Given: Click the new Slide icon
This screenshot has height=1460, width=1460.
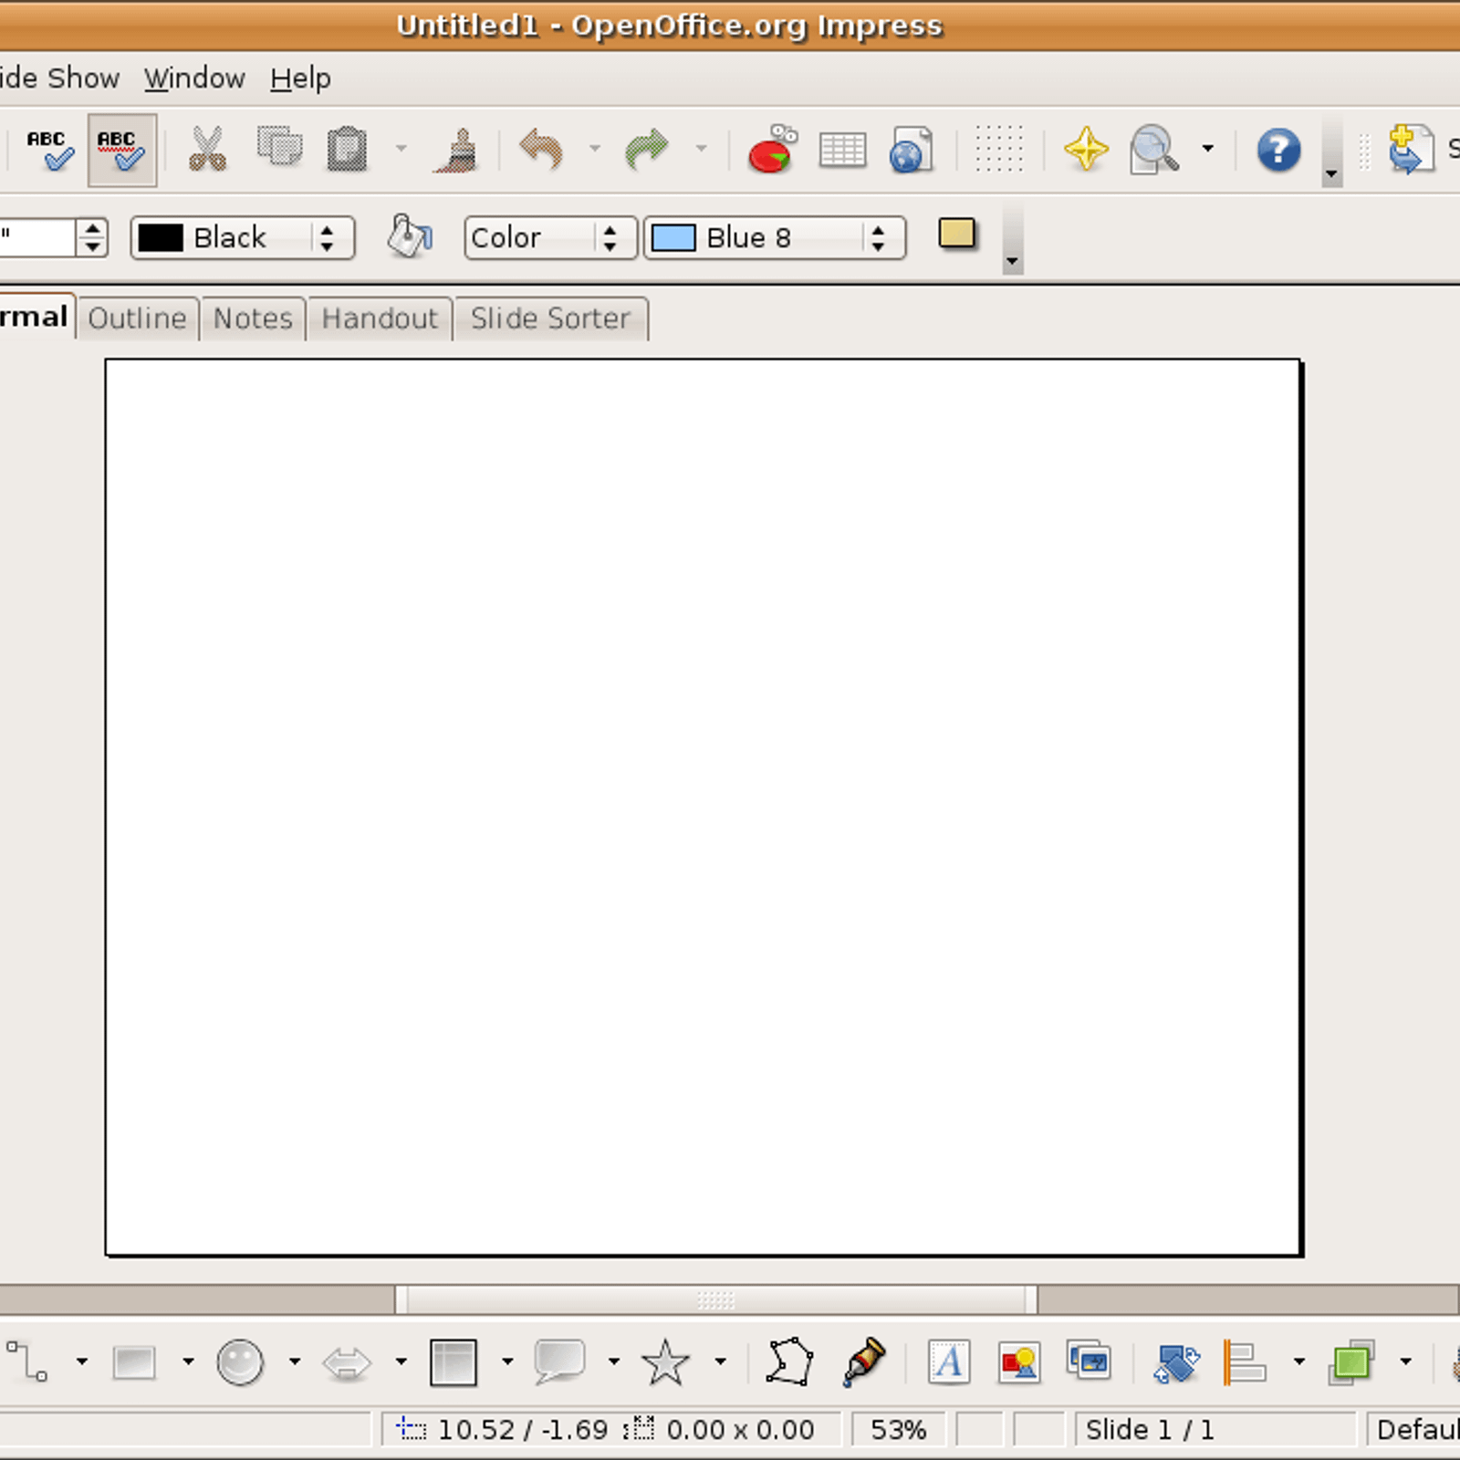Looking at the screenshot, I should click(x=1411, y=150).
